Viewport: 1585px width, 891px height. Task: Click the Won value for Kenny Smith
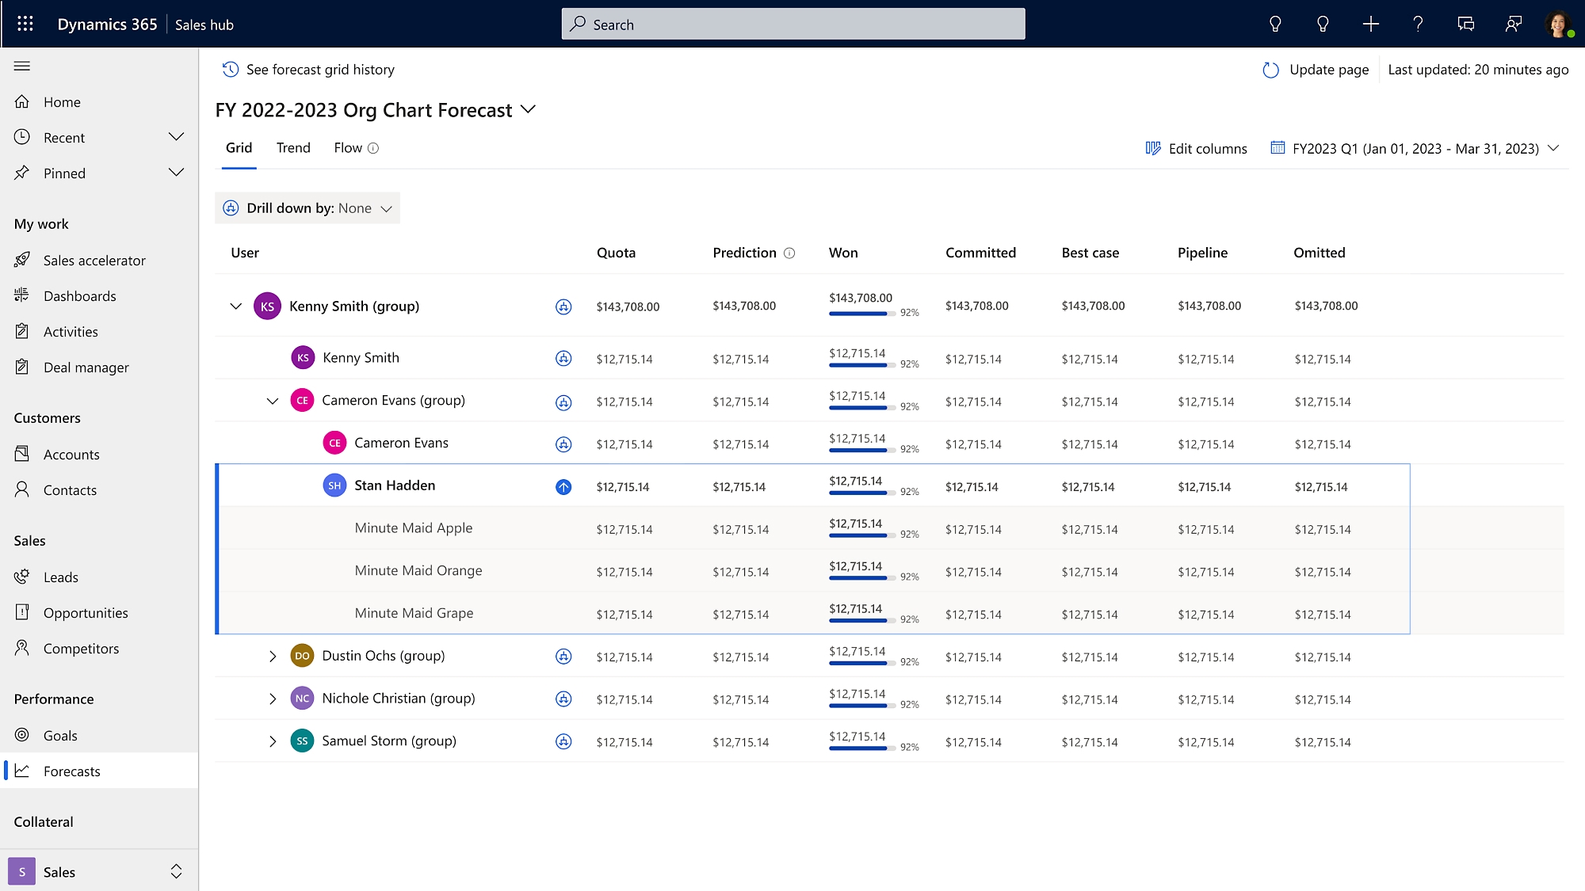(857, 352)
